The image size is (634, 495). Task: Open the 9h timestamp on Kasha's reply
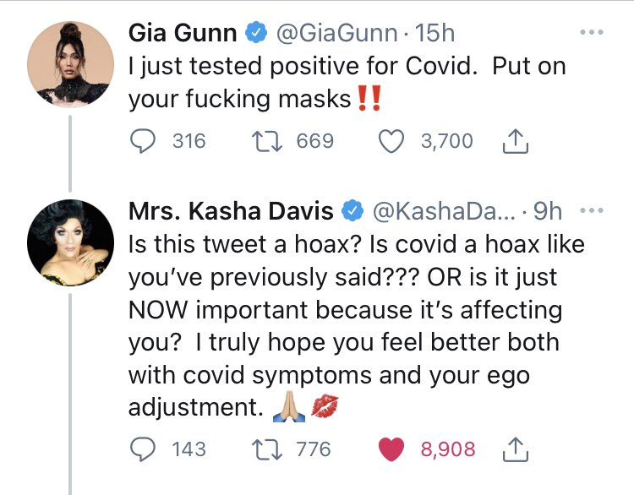[548, 211]
